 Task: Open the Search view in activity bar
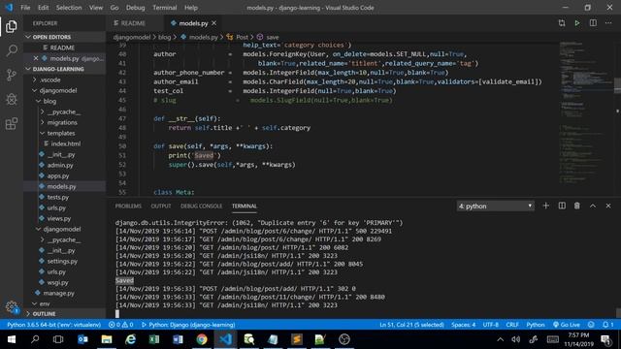pyautogui.click(x=12, y=50)
